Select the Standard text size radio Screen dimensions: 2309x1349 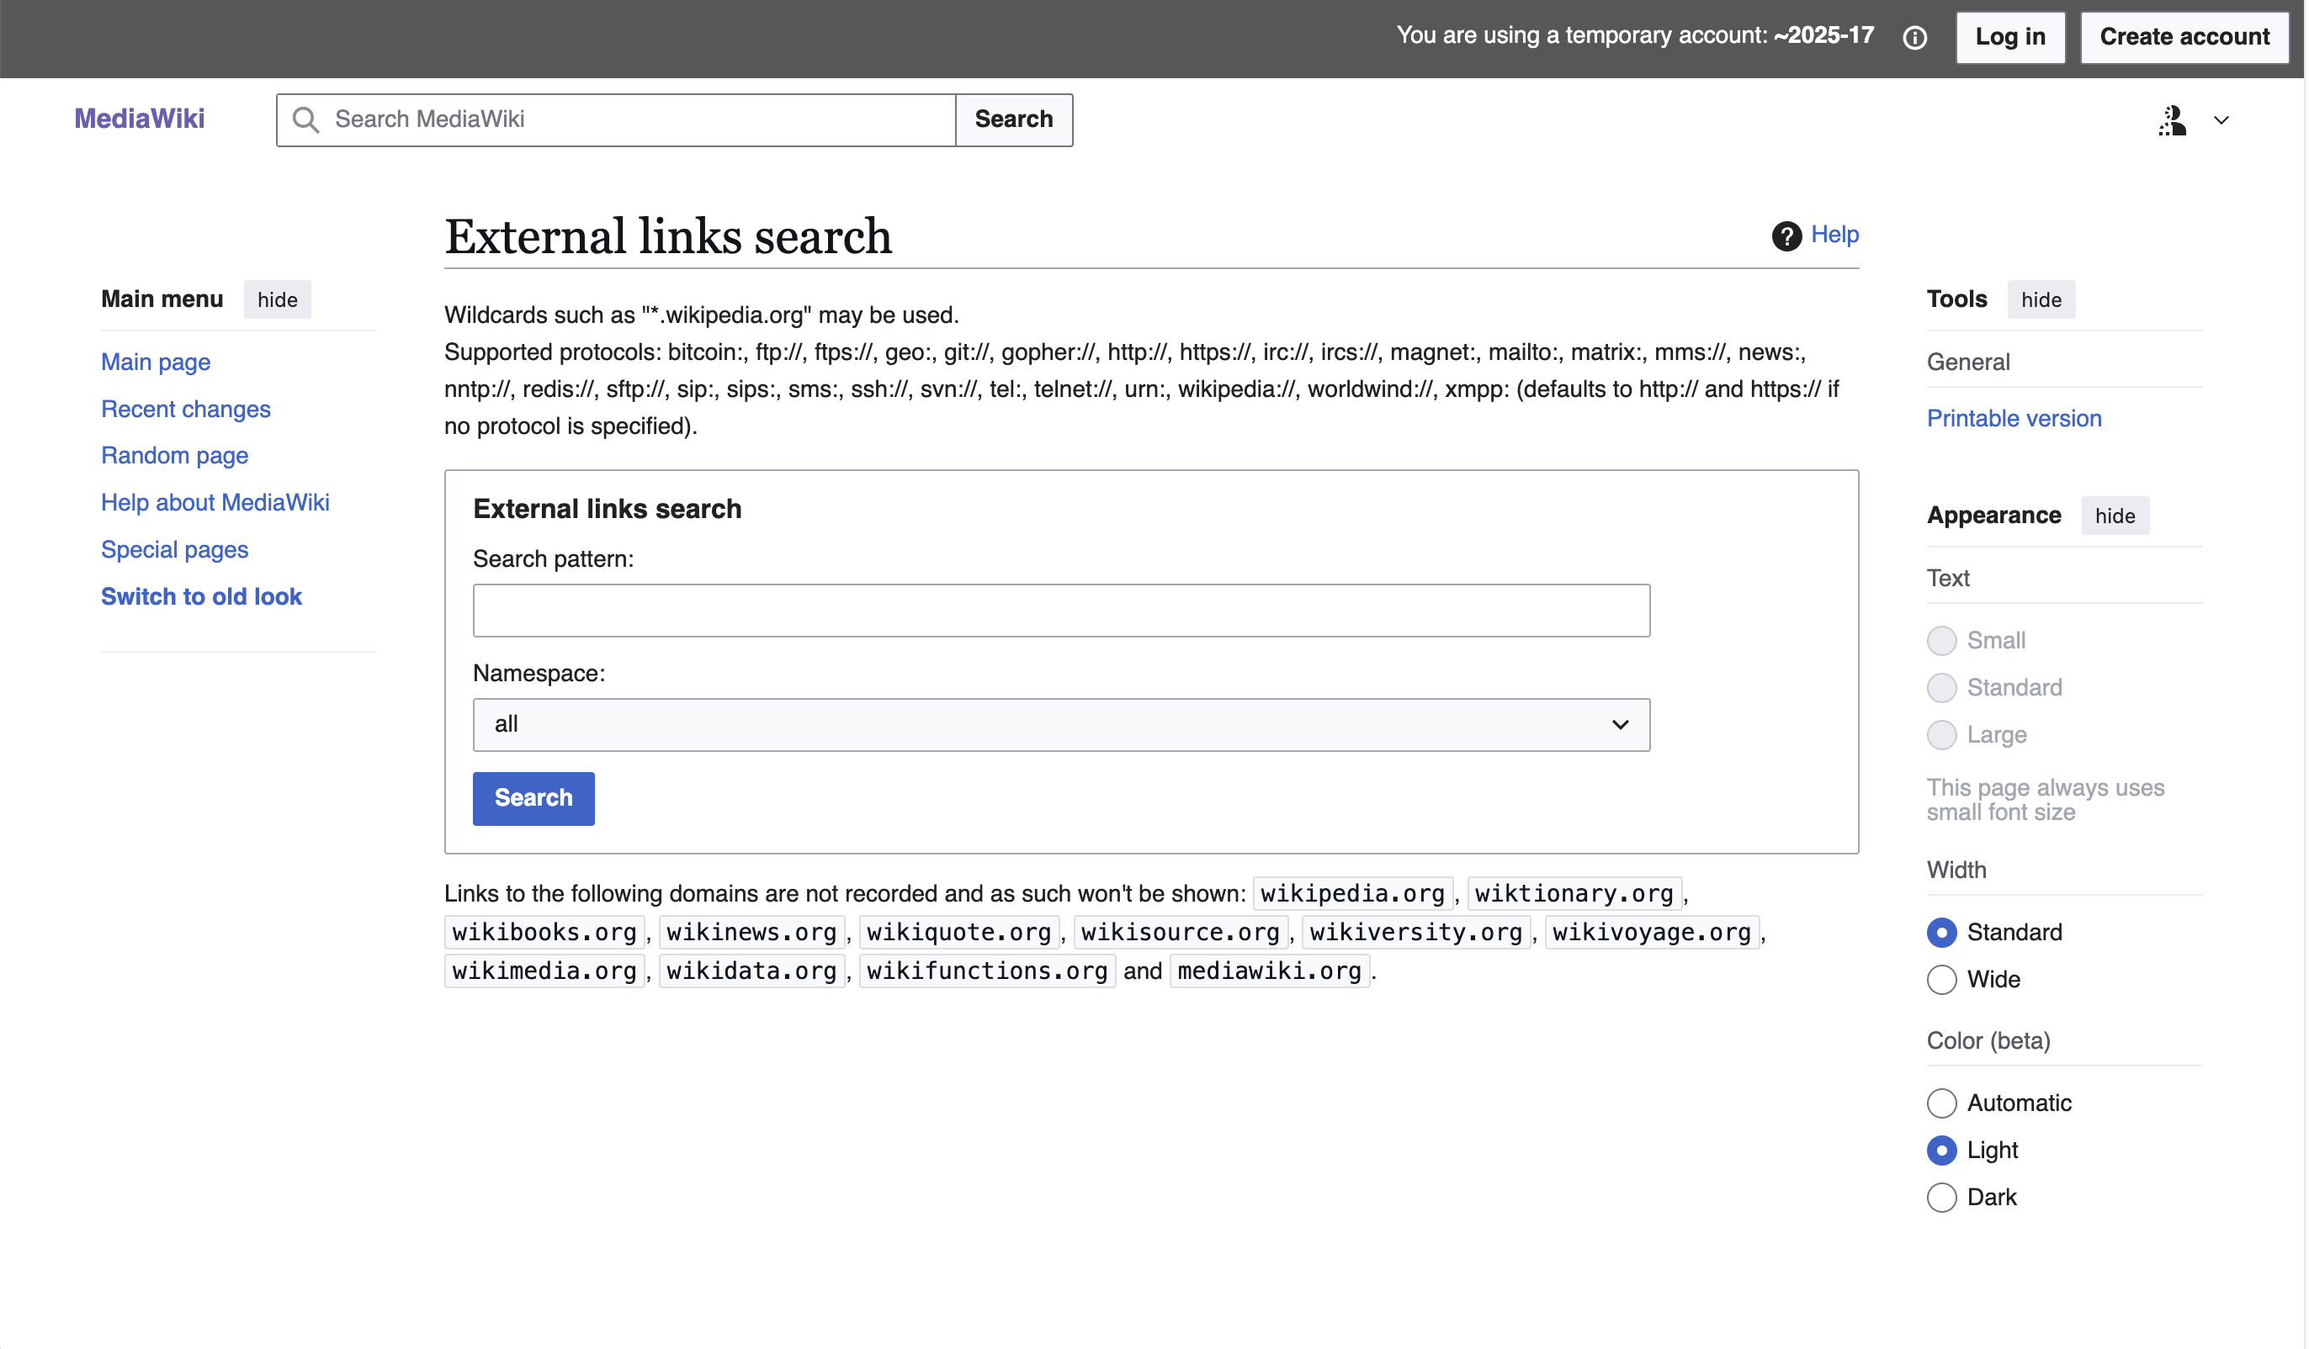pyautogui.click(x=1940, y=688)
